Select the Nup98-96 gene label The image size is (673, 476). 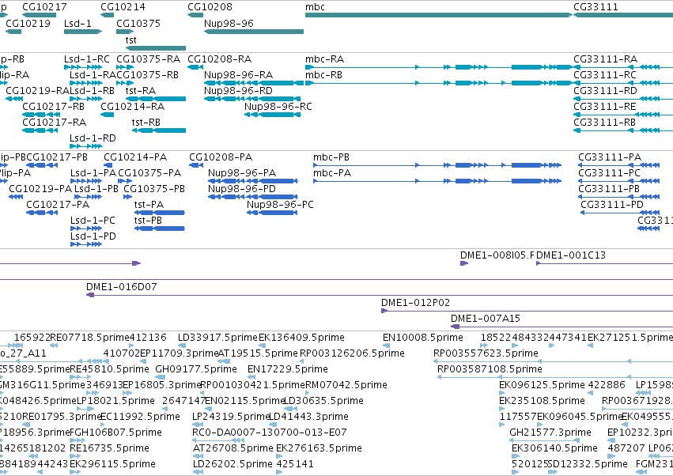[229, 23]
